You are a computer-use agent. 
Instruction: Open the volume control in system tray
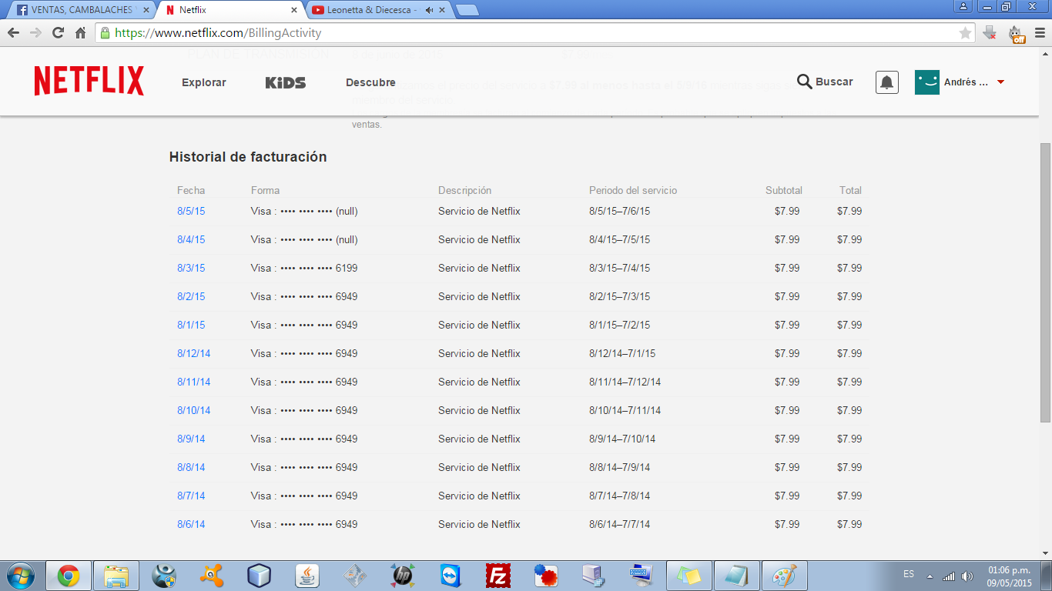pos(967,576)
